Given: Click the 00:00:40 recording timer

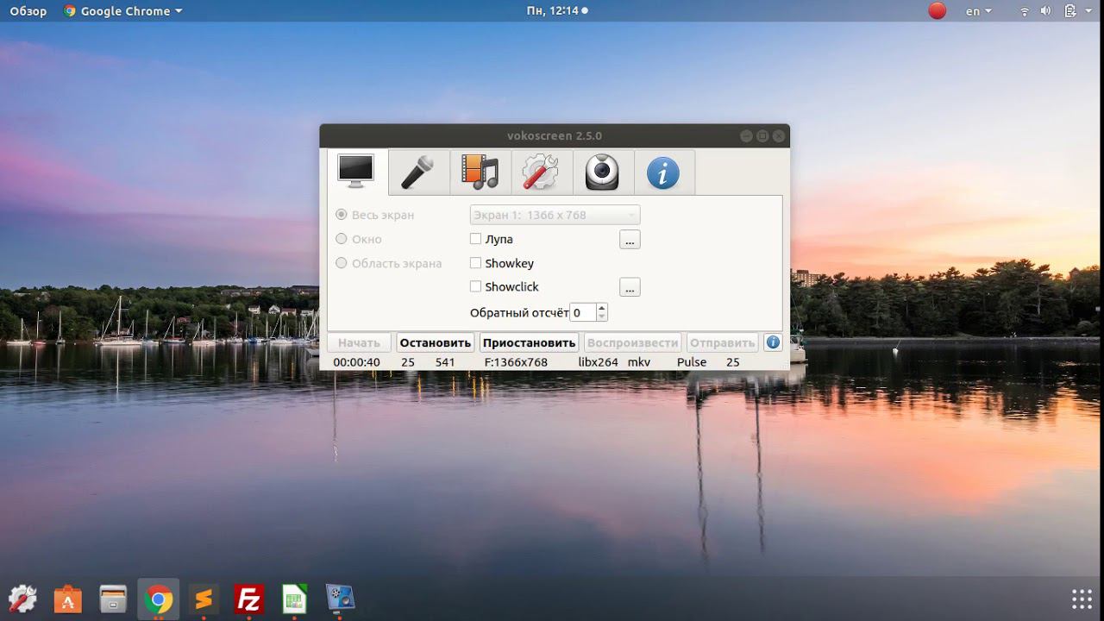Looking at the screenshot, I should tap(357, 362).
